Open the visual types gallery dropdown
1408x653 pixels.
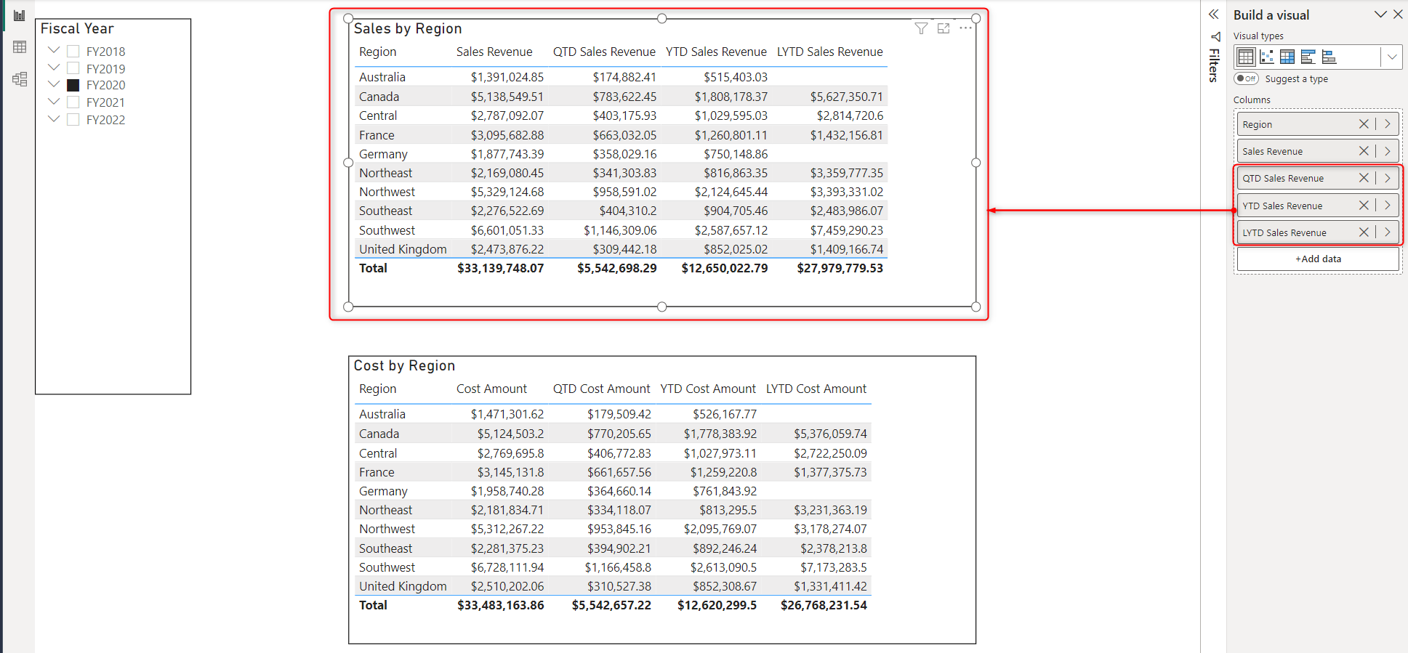1391,57
